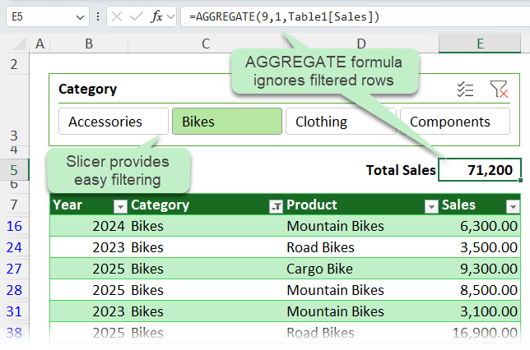Viewport: 530px width, 350px height.
Task: Open the filtered Category column dropdown
Action: (x=276, y=205)
